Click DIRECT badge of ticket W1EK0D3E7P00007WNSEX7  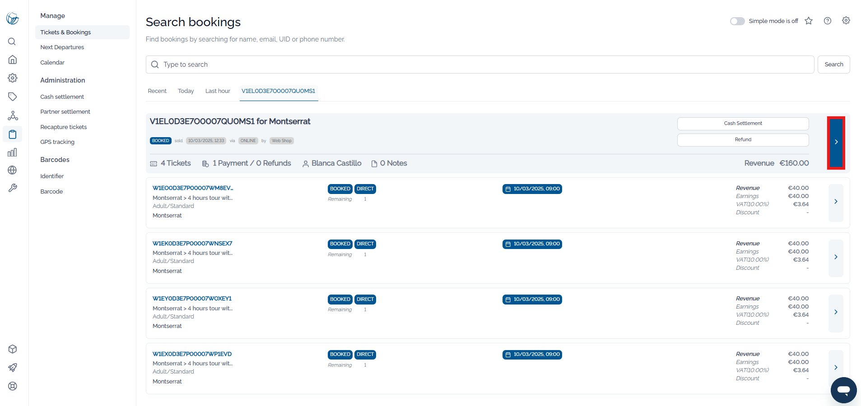pyautogui.click(x=365, y=244)
